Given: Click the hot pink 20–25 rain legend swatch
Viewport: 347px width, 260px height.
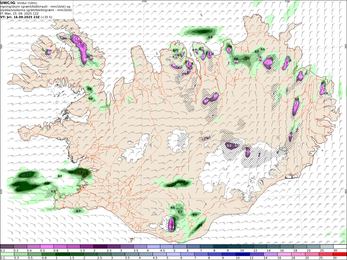Looking at the screenshot, I should tap(312, 254).
